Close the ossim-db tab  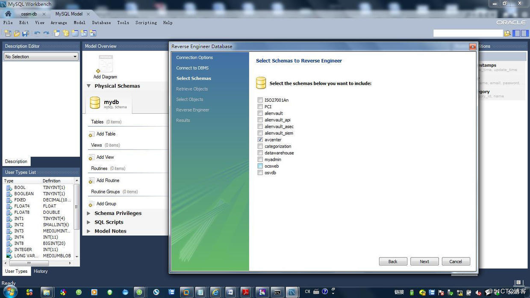[x=44, y=14]
